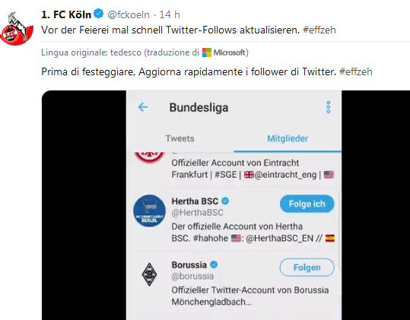Click the verified badge beside Borussia
This screenshot has height=320, width=410.
tap(214, 265)
